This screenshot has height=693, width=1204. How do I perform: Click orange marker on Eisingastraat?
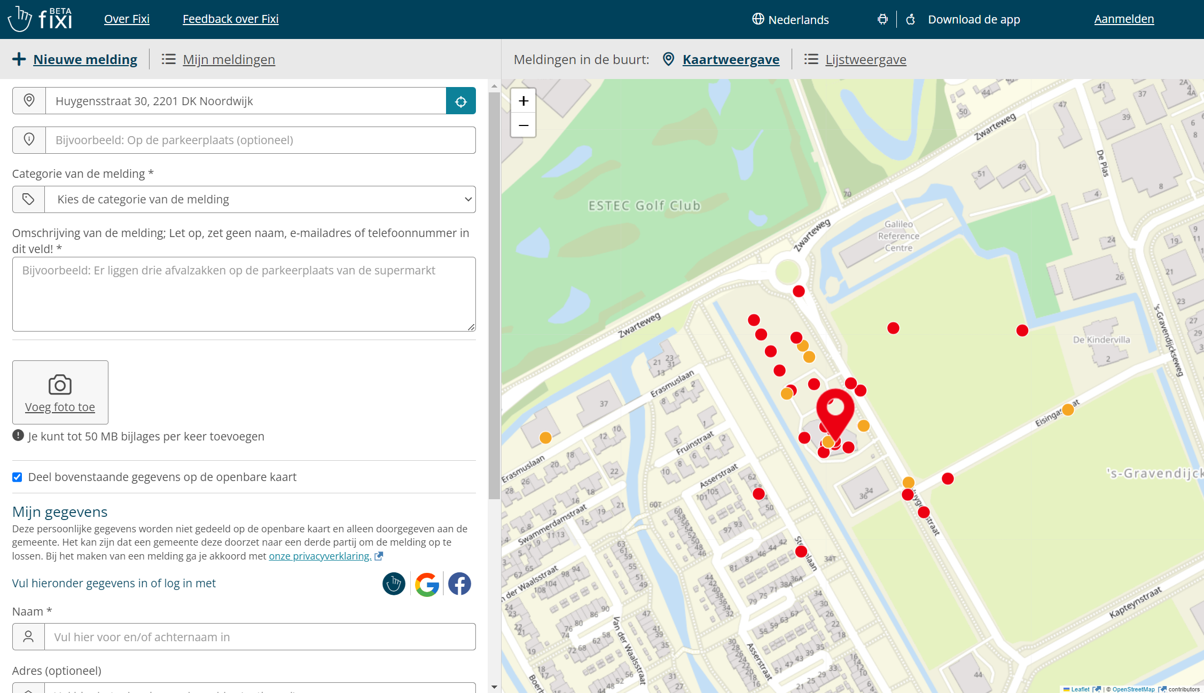click(1068, 409)
